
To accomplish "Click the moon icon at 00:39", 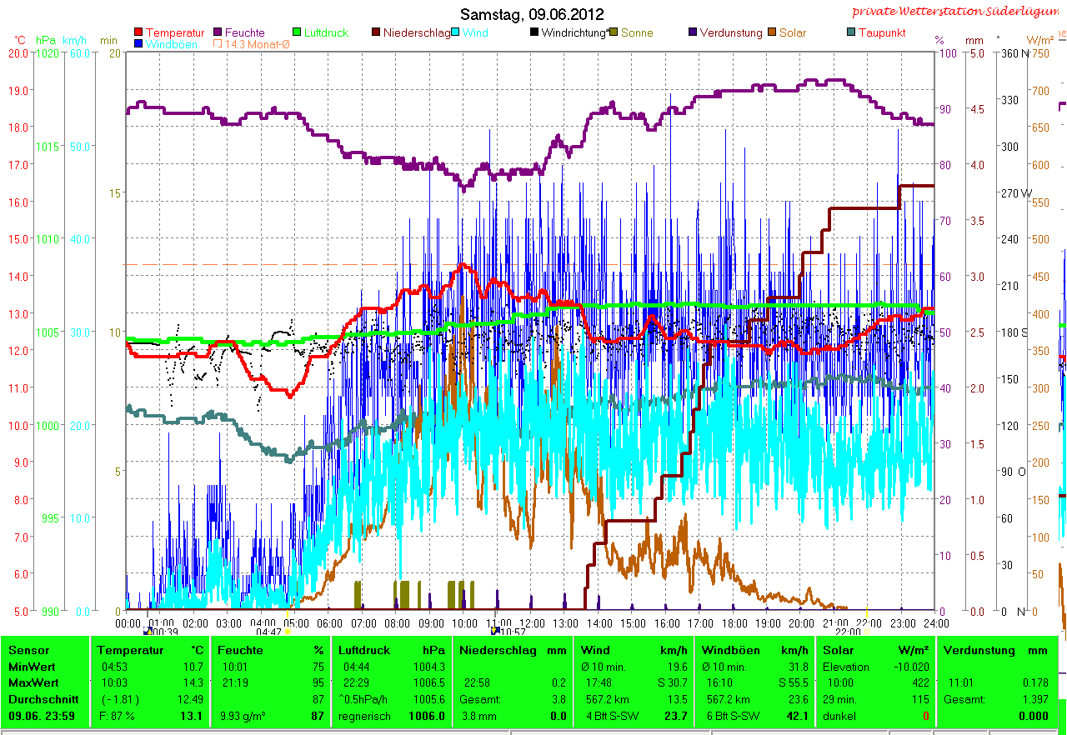I will click(x=148, y=632).
